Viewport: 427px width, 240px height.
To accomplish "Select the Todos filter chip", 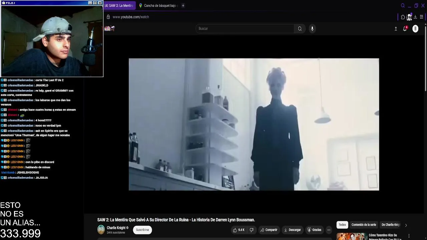I will coord(342,225).
